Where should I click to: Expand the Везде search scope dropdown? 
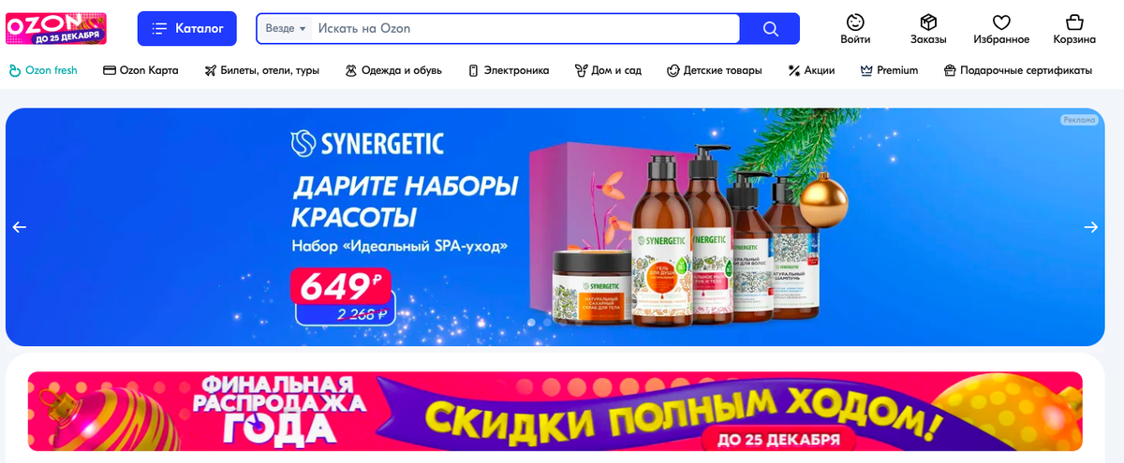[x=286, y=29]
